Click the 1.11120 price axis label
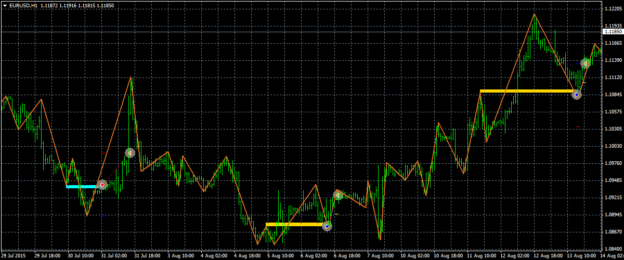 (614, 77)
